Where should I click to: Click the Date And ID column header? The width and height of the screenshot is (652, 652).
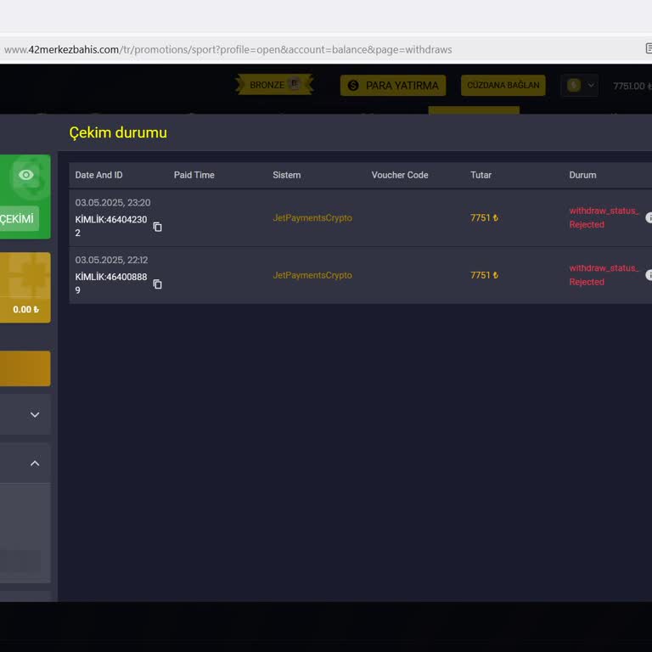(98, 175)
